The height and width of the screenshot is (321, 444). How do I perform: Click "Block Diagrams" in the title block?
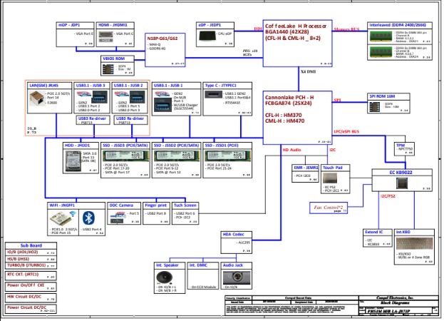point(395,303)
